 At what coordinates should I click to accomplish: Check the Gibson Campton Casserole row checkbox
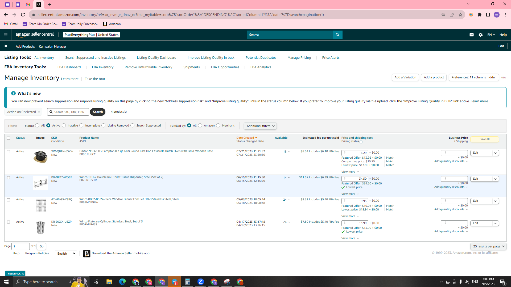pyautogui.click(x=9, y=152)
